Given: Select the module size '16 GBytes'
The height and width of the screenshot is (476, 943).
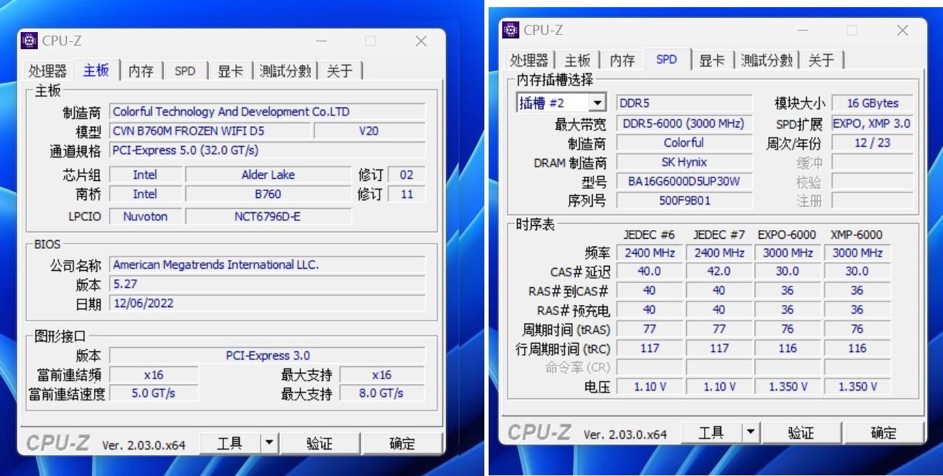Looking at the screenshot, I should click(x=872, y=103).
